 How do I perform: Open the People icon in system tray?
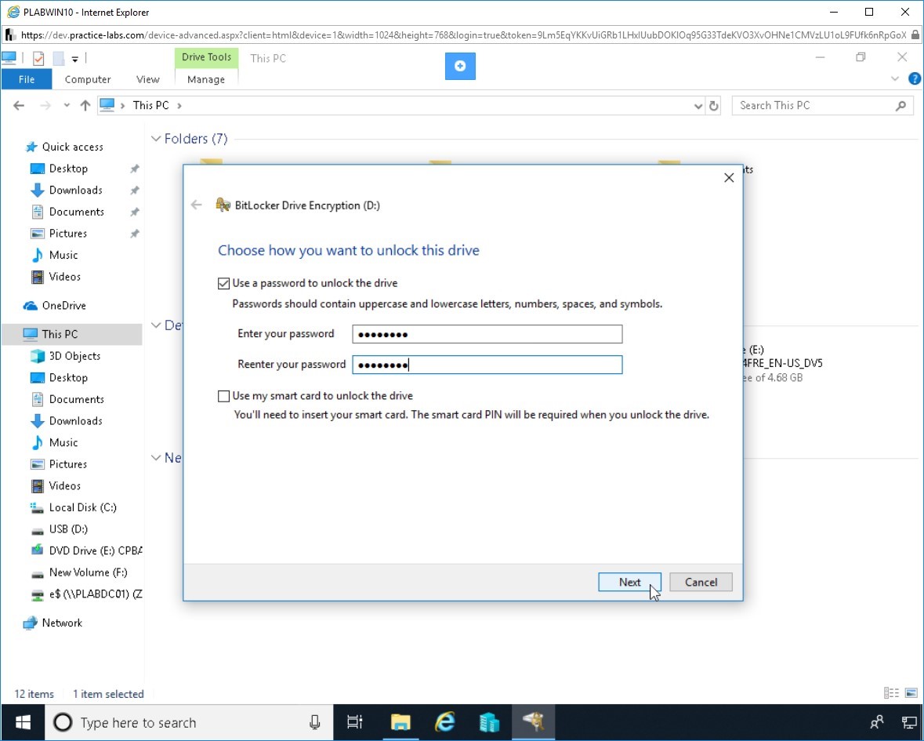point(877,722)
